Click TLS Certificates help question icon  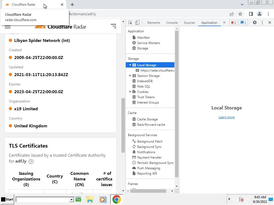click(31, 161)
